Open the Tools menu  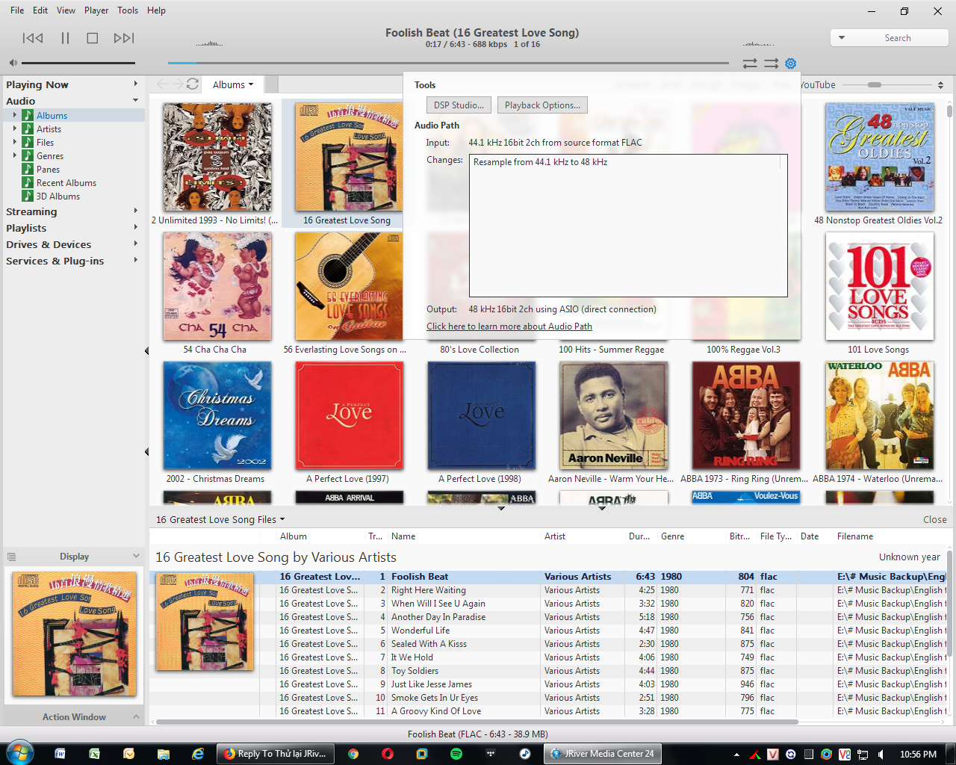point(128,10)
